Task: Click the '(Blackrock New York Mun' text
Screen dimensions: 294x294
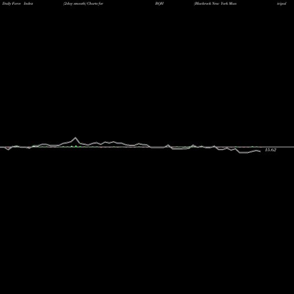Action: click(x=215, y=4)
